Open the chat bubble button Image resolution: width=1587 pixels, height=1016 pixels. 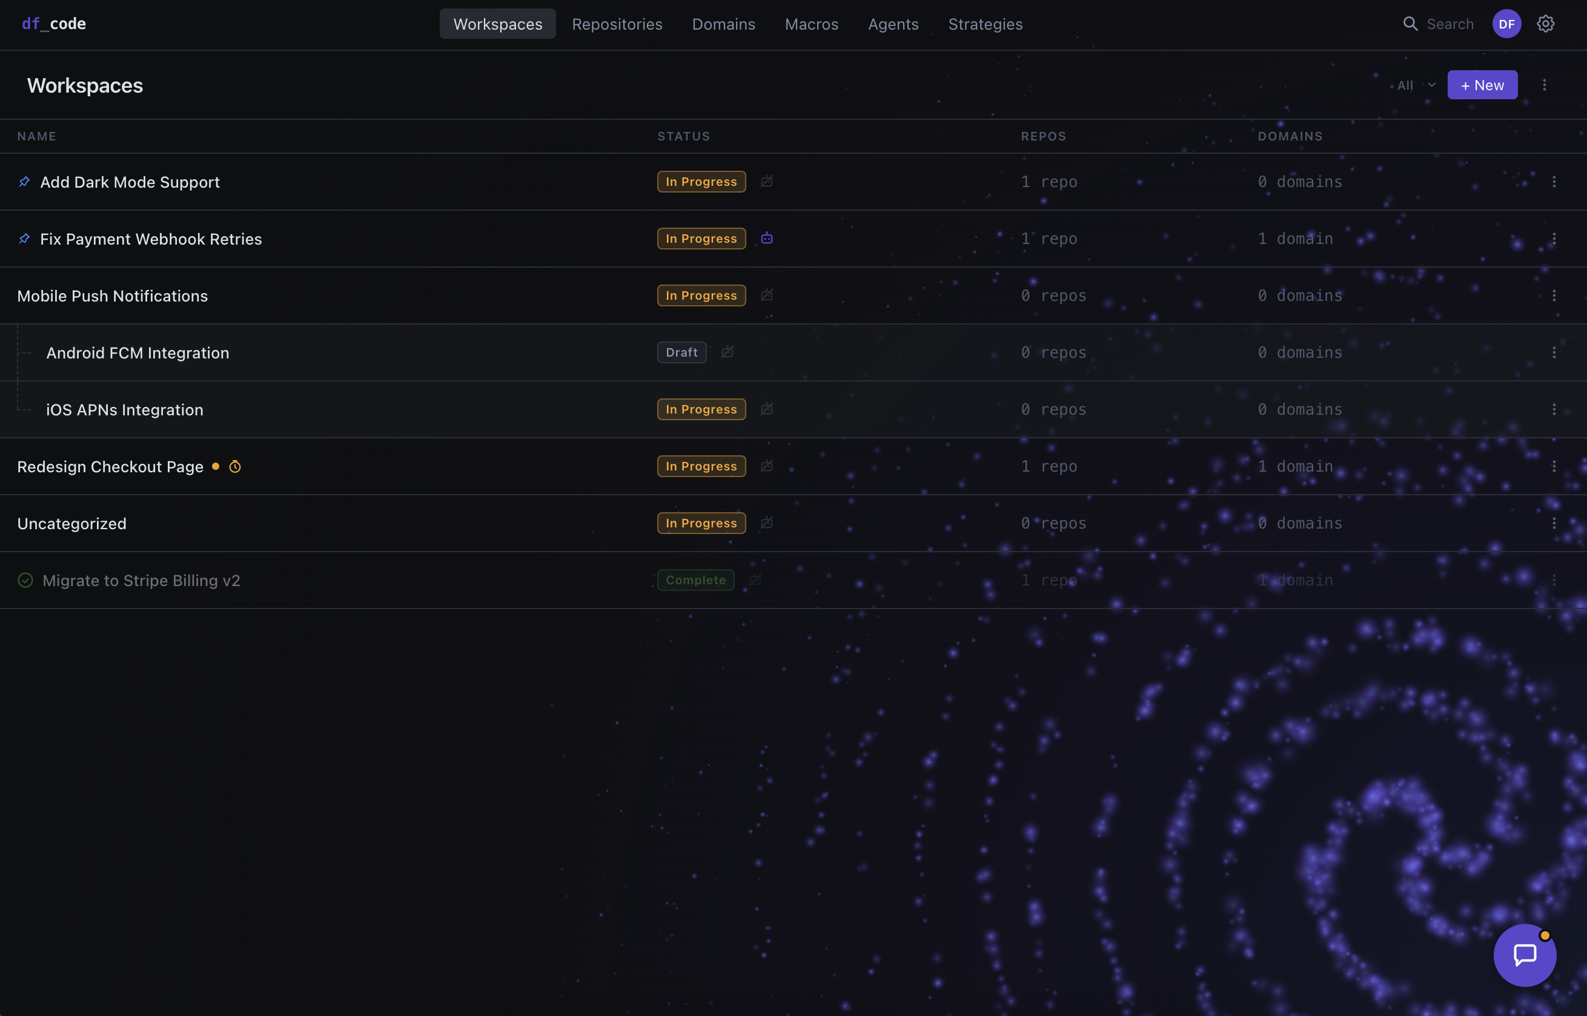click(x=1525, y=955)
